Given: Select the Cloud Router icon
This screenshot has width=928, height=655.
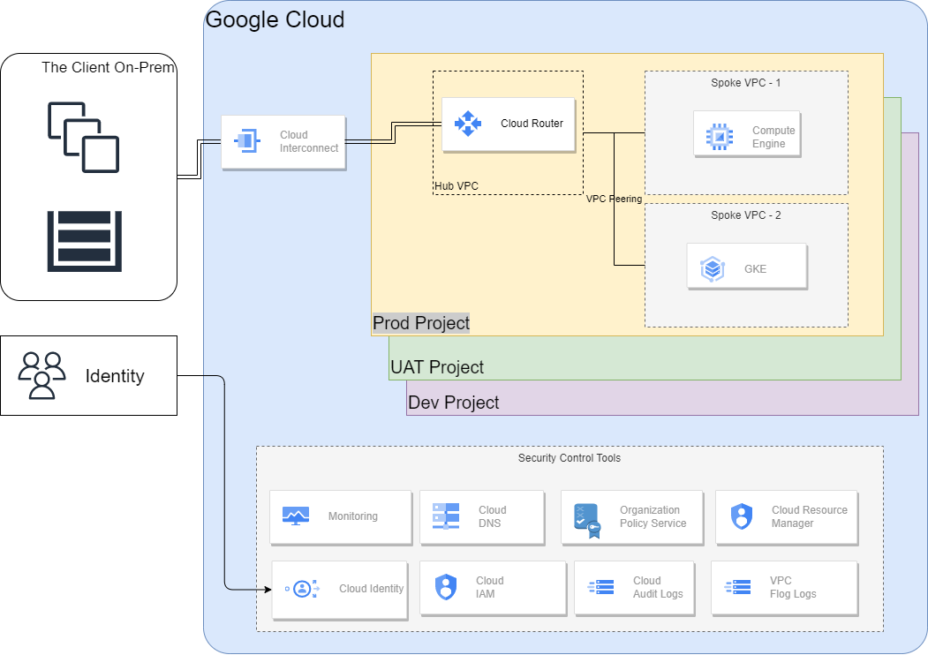Looking at the screenshot, I should click(467, 123).
